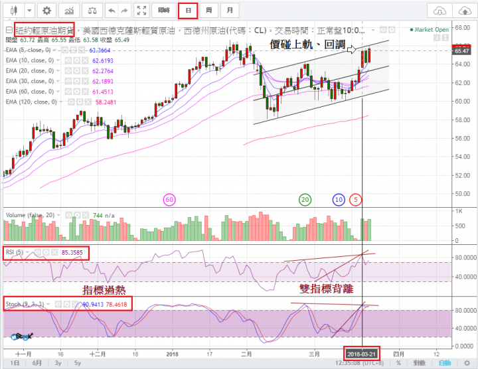Open EMA 120 indicator settings
This screenshot has width=478, height=369.
click(80, 102)
